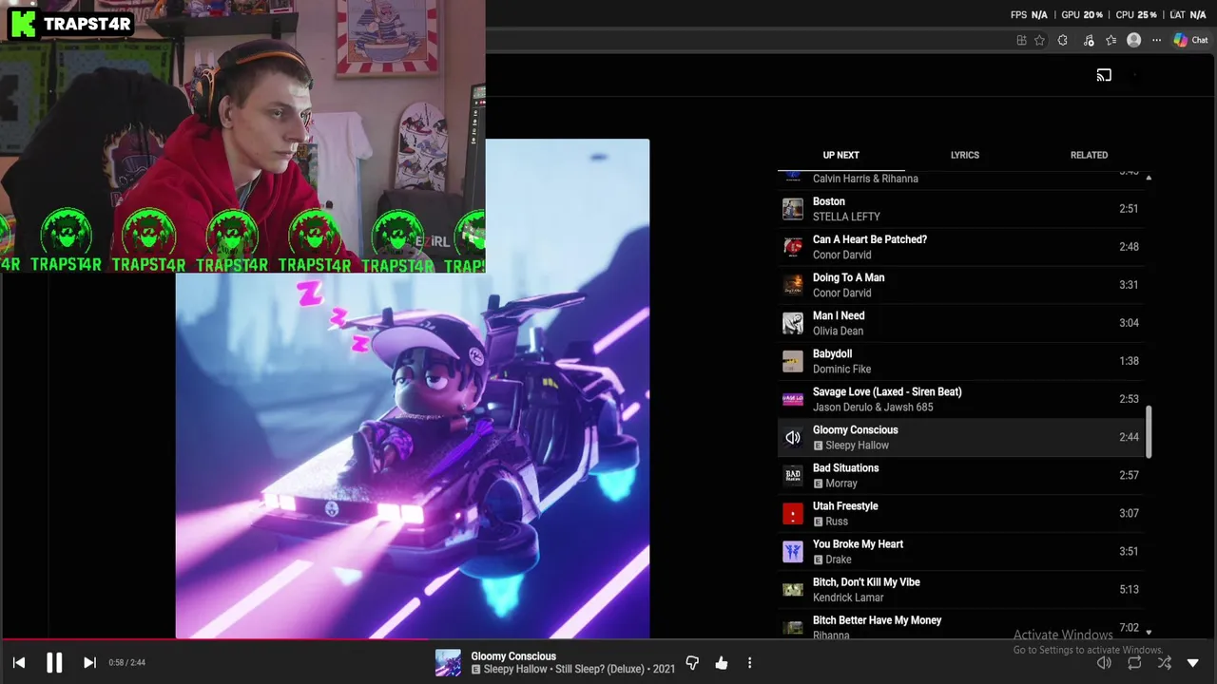Click the queue scroll-down arrow

point(1149,632)
